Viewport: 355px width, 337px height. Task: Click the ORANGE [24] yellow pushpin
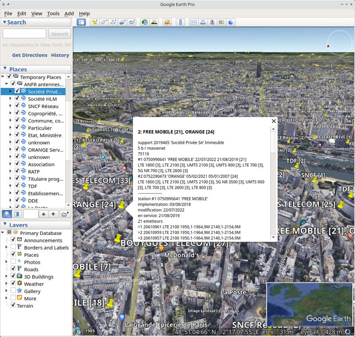coord(122,205)
